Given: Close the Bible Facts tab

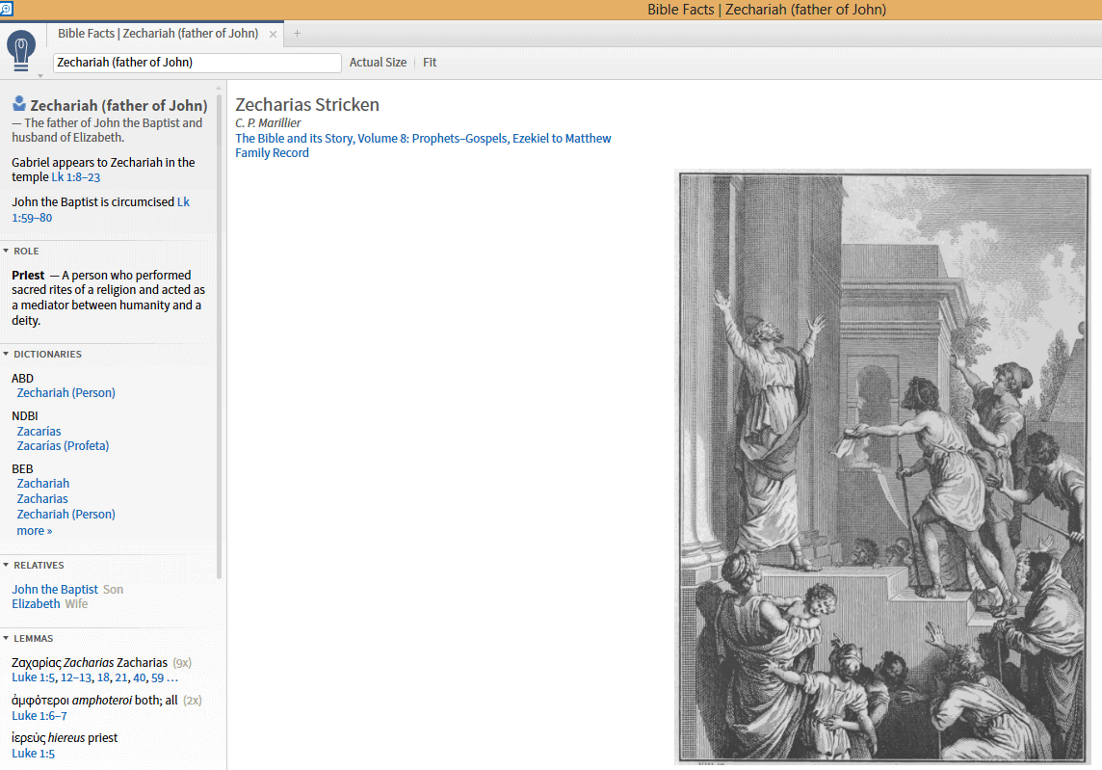Looking at the screenshot, I should pyautogui.click(x=274, y=34).
